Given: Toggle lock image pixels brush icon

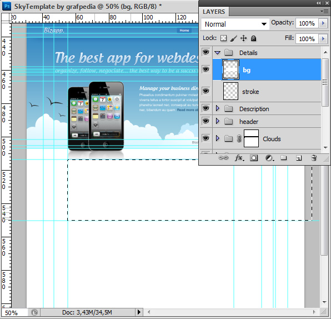Looking at the screenshot, I should 233,38.
